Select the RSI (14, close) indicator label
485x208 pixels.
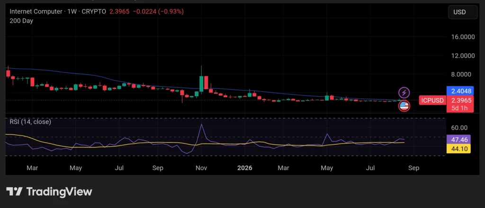[30, 122]
